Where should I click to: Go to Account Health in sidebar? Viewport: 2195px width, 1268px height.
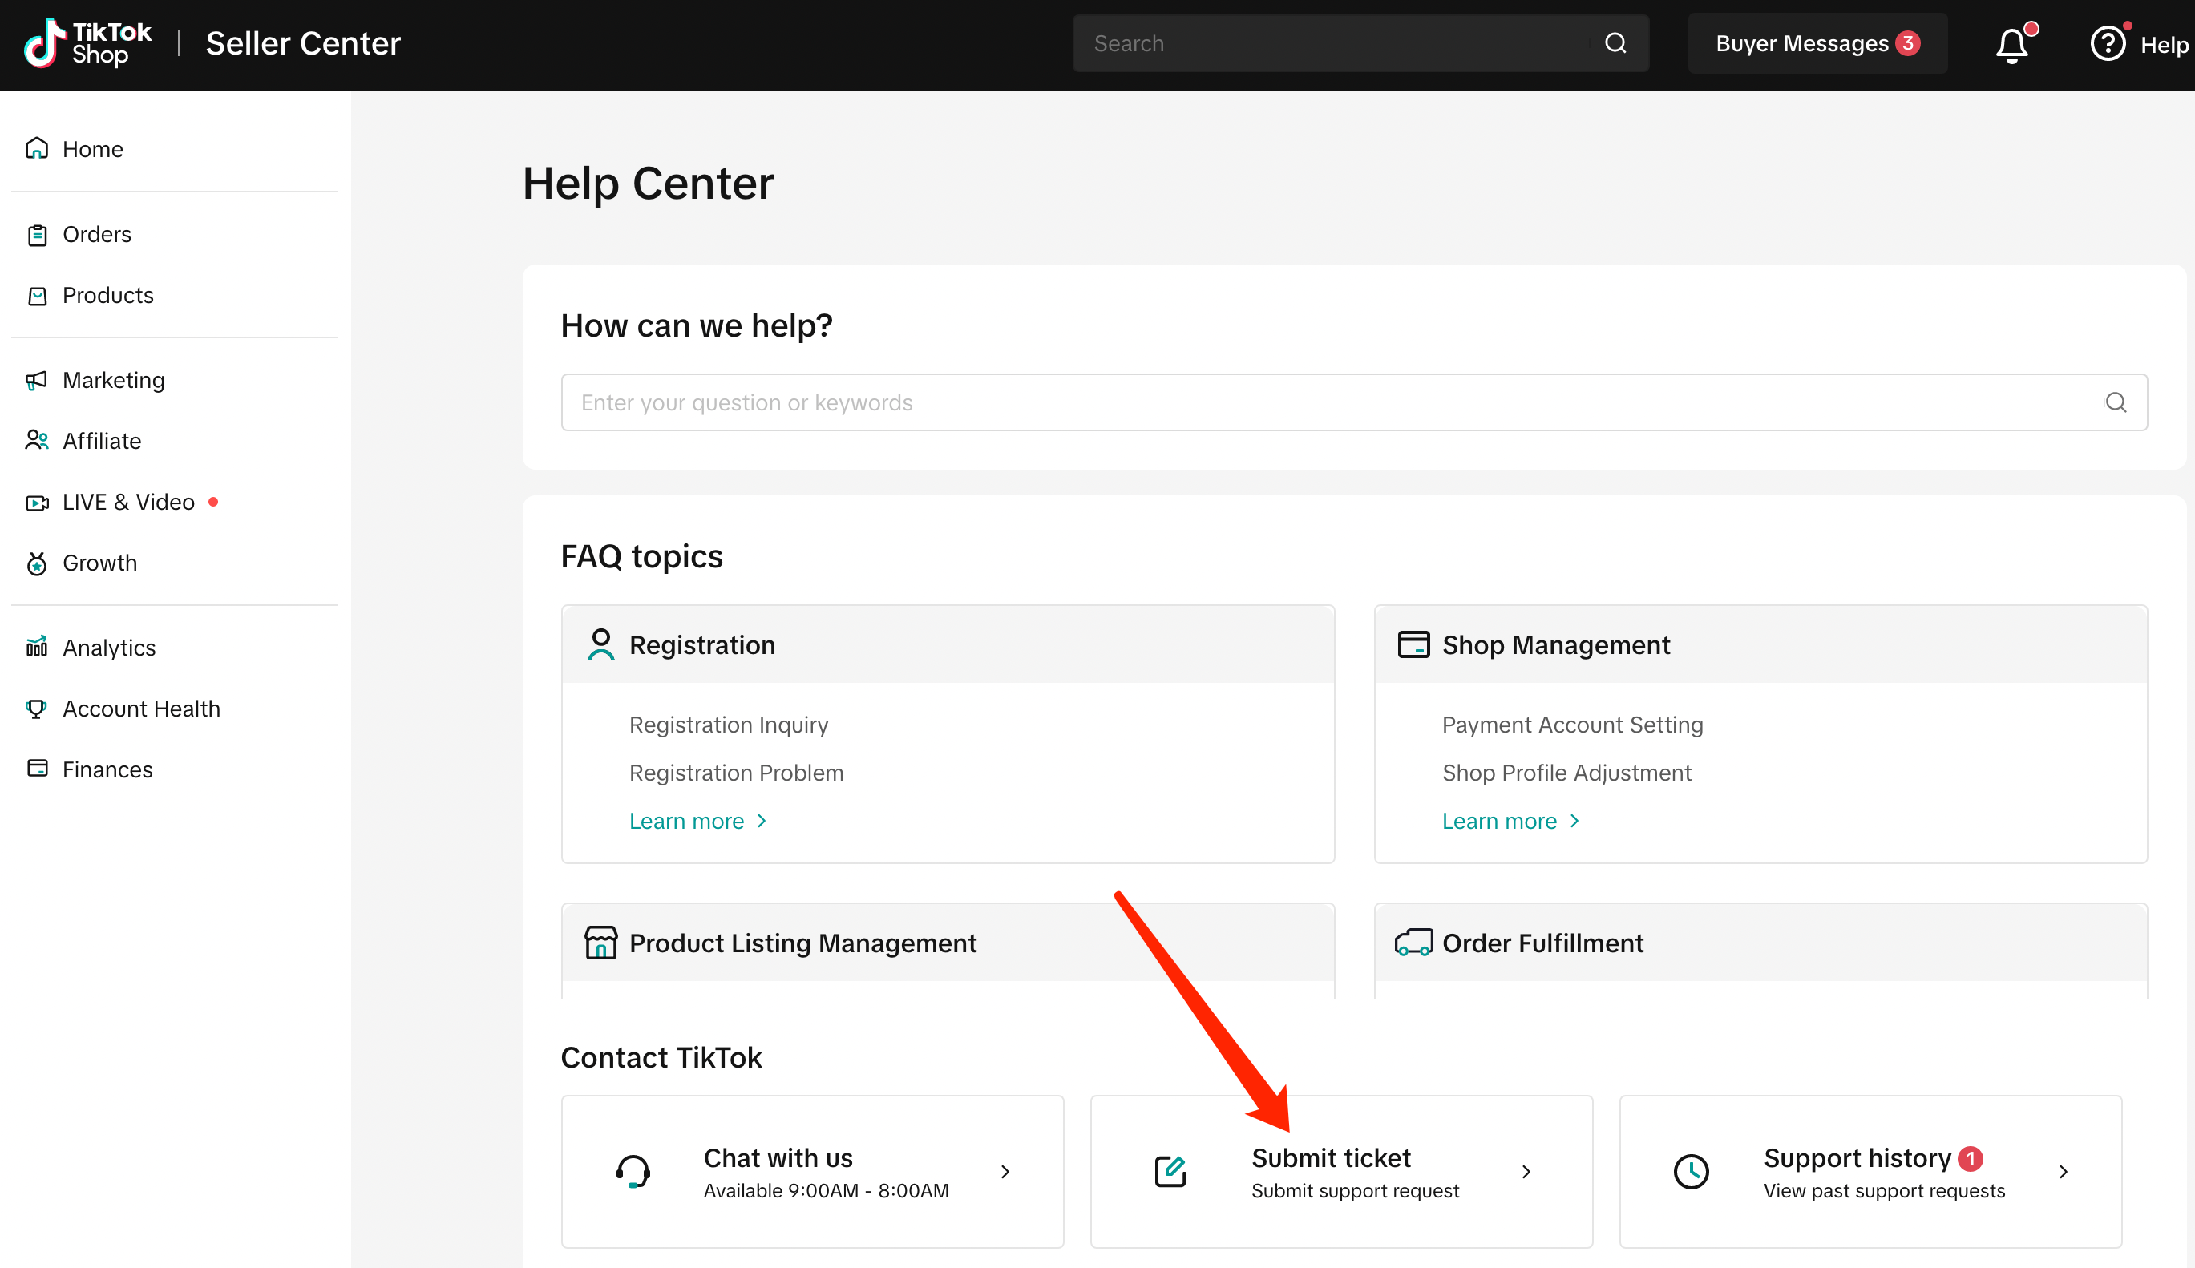(141, 709)
